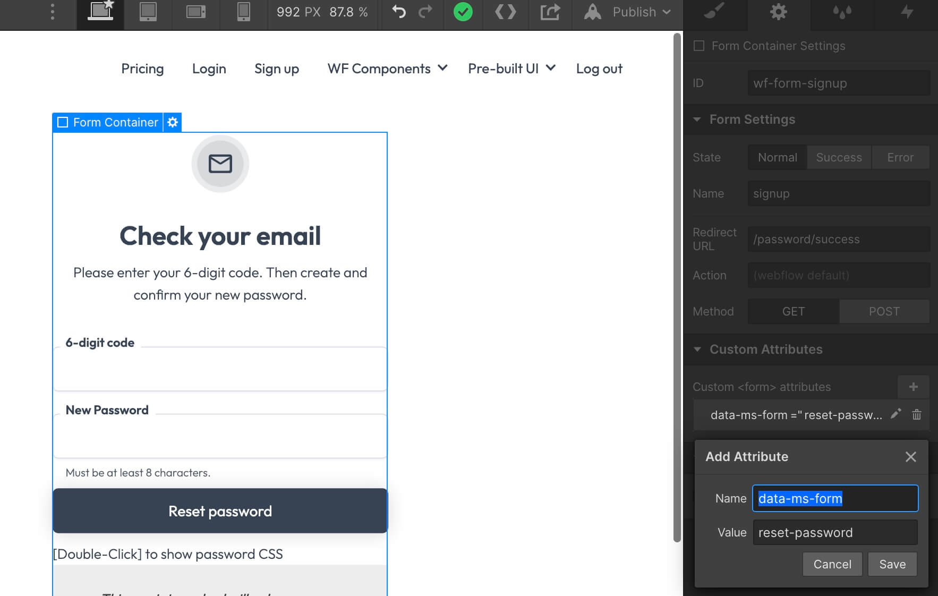Add a new custom form attribute
The width and height of the screenshot is (938, 596).
click(913, 387)
